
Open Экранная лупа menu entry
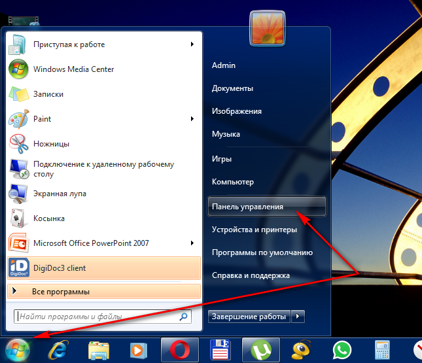click(x=104, y=194)
